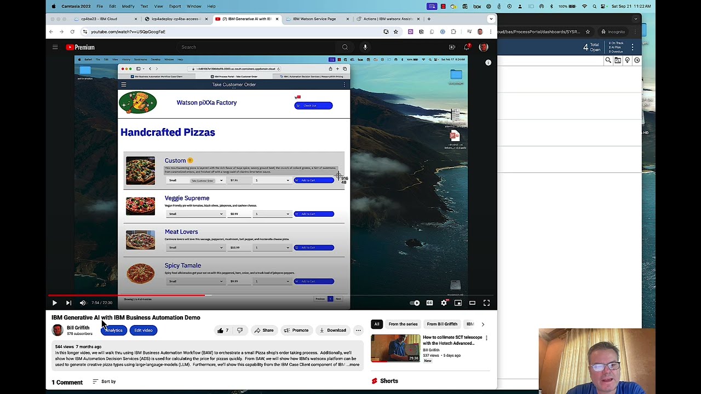Click macOS Wi-Fi status icon
The height and width of the screenshot is (394, 701).
584,6
